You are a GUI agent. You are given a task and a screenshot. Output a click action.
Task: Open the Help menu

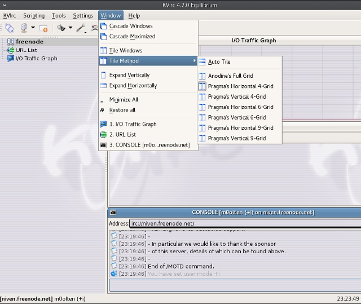[x=134, y=16]
